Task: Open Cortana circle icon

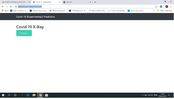Action: 15,95
